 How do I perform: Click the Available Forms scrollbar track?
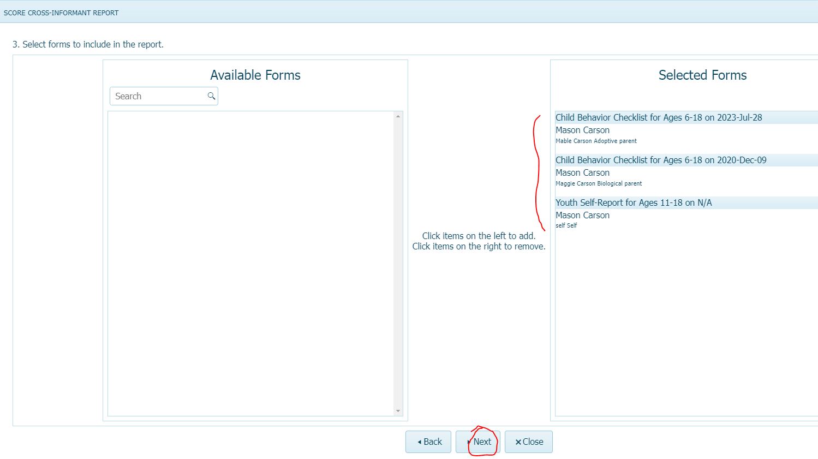coord(398,262)
